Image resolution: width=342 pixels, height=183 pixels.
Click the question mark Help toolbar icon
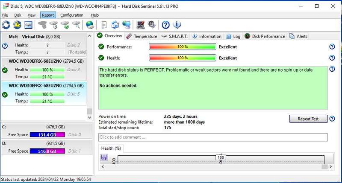[x=165, y=25]
